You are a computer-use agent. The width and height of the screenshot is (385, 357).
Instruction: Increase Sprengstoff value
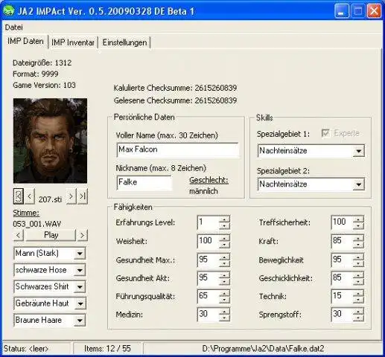[x=358, y=312]
